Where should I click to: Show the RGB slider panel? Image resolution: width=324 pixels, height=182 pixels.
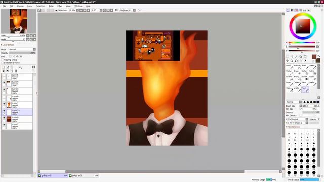coord(292,10)
